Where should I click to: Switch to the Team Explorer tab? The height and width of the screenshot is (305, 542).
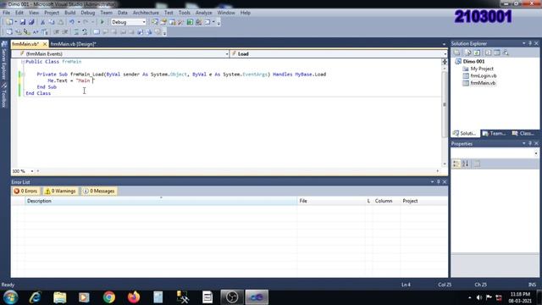pos(495,134)
